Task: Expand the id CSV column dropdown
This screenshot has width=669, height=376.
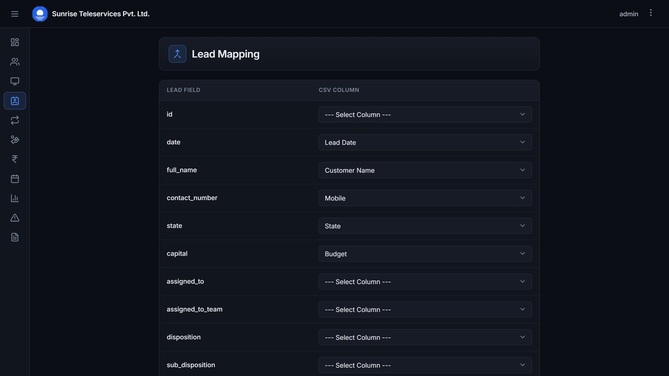Action: coord(425,114)
